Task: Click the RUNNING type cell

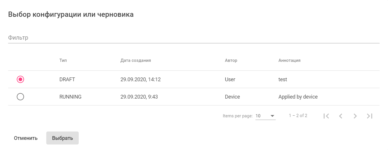Action: (x=70, y=97)
